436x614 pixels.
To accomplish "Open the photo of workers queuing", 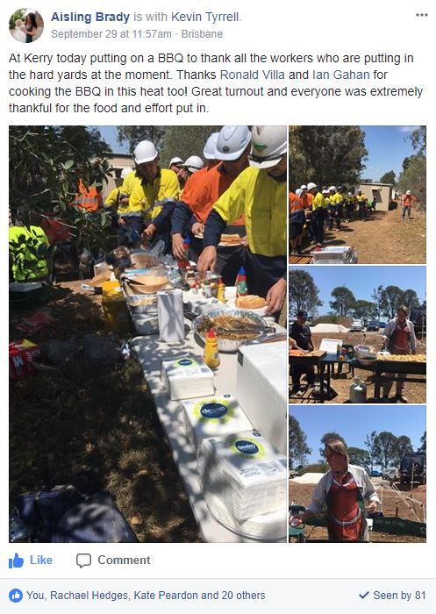I will tap(357, 195).
